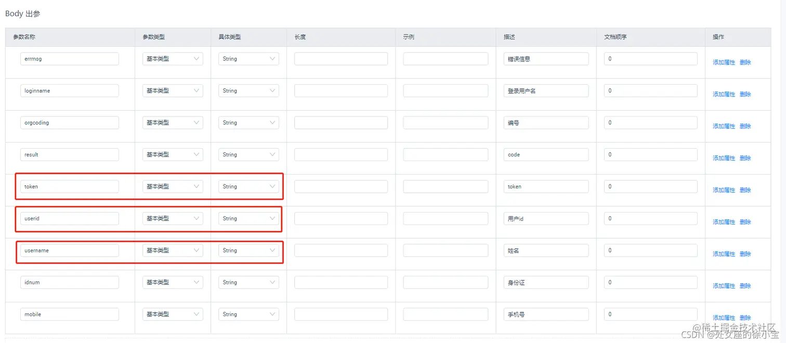Image resolution: width=786 pixels, height=343 pixels.
Task: Delete the token parameter row
Action: tap(745, 190)
